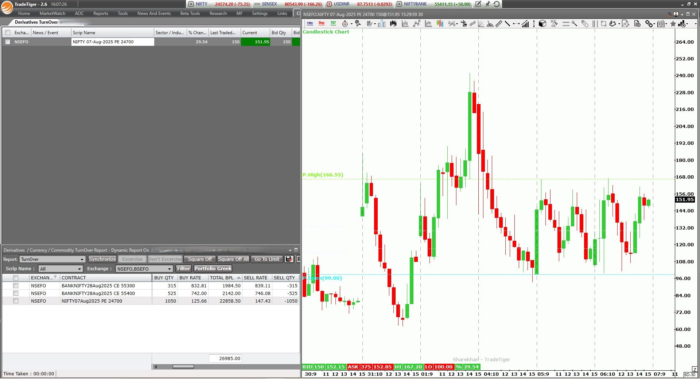
Task: Click the delete document icon
Action: tap(637, 24)
